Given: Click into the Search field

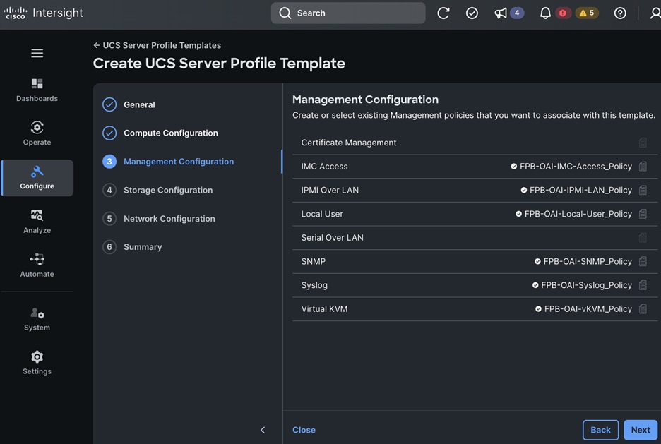Looking at the screenshot, I should click(x=348, y=13).
